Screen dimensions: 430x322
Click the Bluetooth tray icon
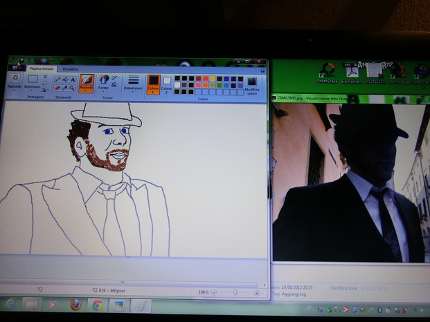[x=380, y=310]
